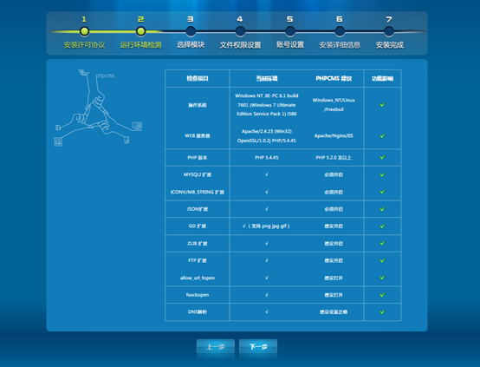This screenshot has height=367, width=480.
Task: Open the 运行环境检测 step label
Action: click(141, 45)
